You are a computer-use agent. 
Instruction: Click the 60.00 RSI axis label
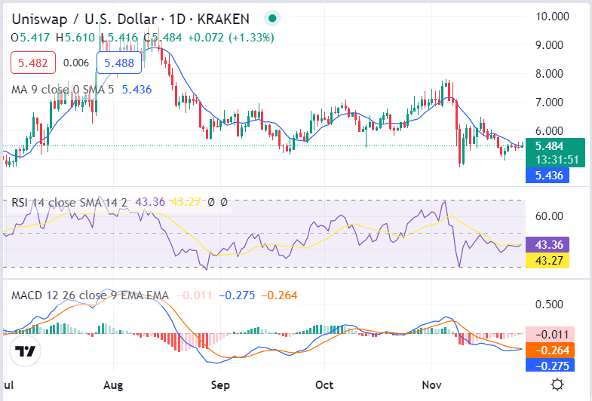coord(549,216)
